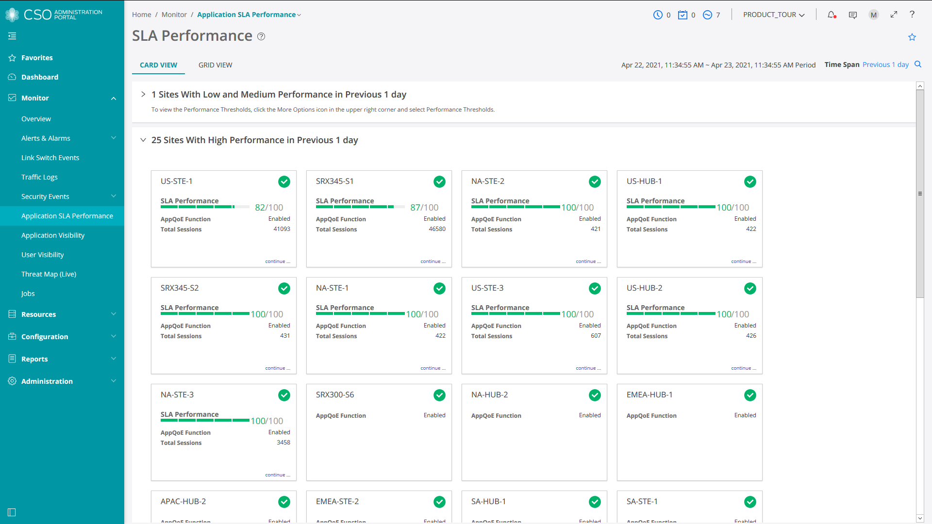The image size is (932, 524).
Task: Collapse the Monitor menu chevron
Action: click(x=114, y=98)
